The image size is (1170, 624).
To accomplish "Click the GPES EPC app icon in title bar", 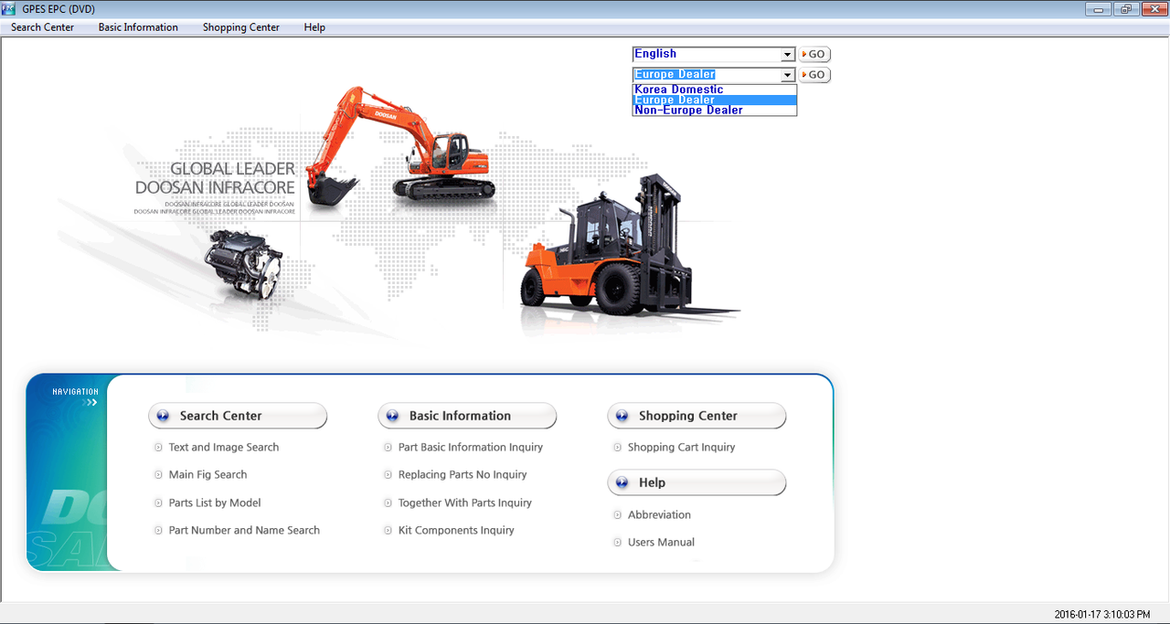I will point(10,9).
